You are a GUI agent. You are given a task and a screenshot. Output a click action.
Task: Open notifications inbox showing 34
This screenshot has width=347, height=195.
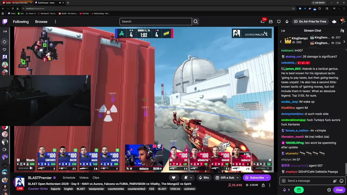point(262,21)
